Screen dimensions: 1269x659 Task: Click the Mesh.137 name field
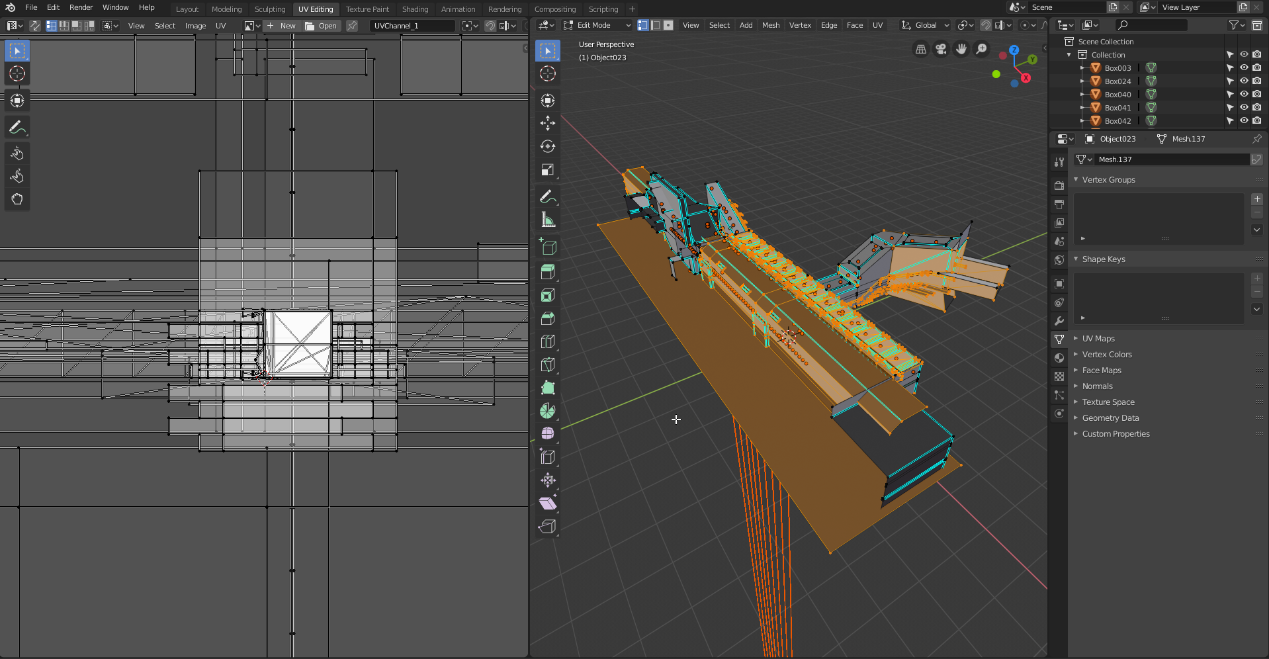click(x=1171, y=159)
